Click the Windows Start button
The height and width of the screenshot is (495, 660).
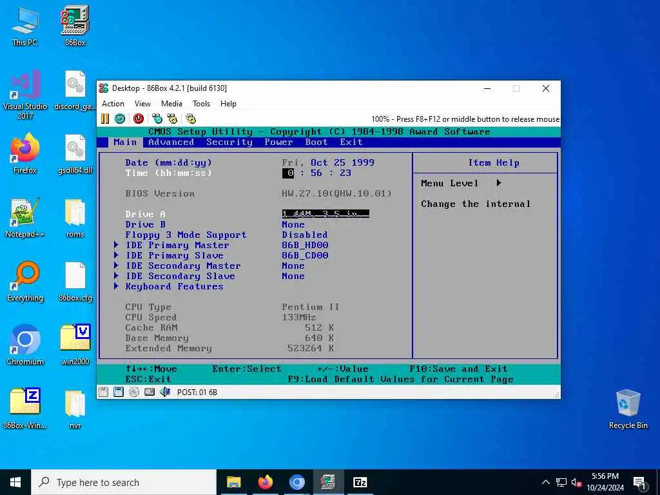click(x=15, y=482)
